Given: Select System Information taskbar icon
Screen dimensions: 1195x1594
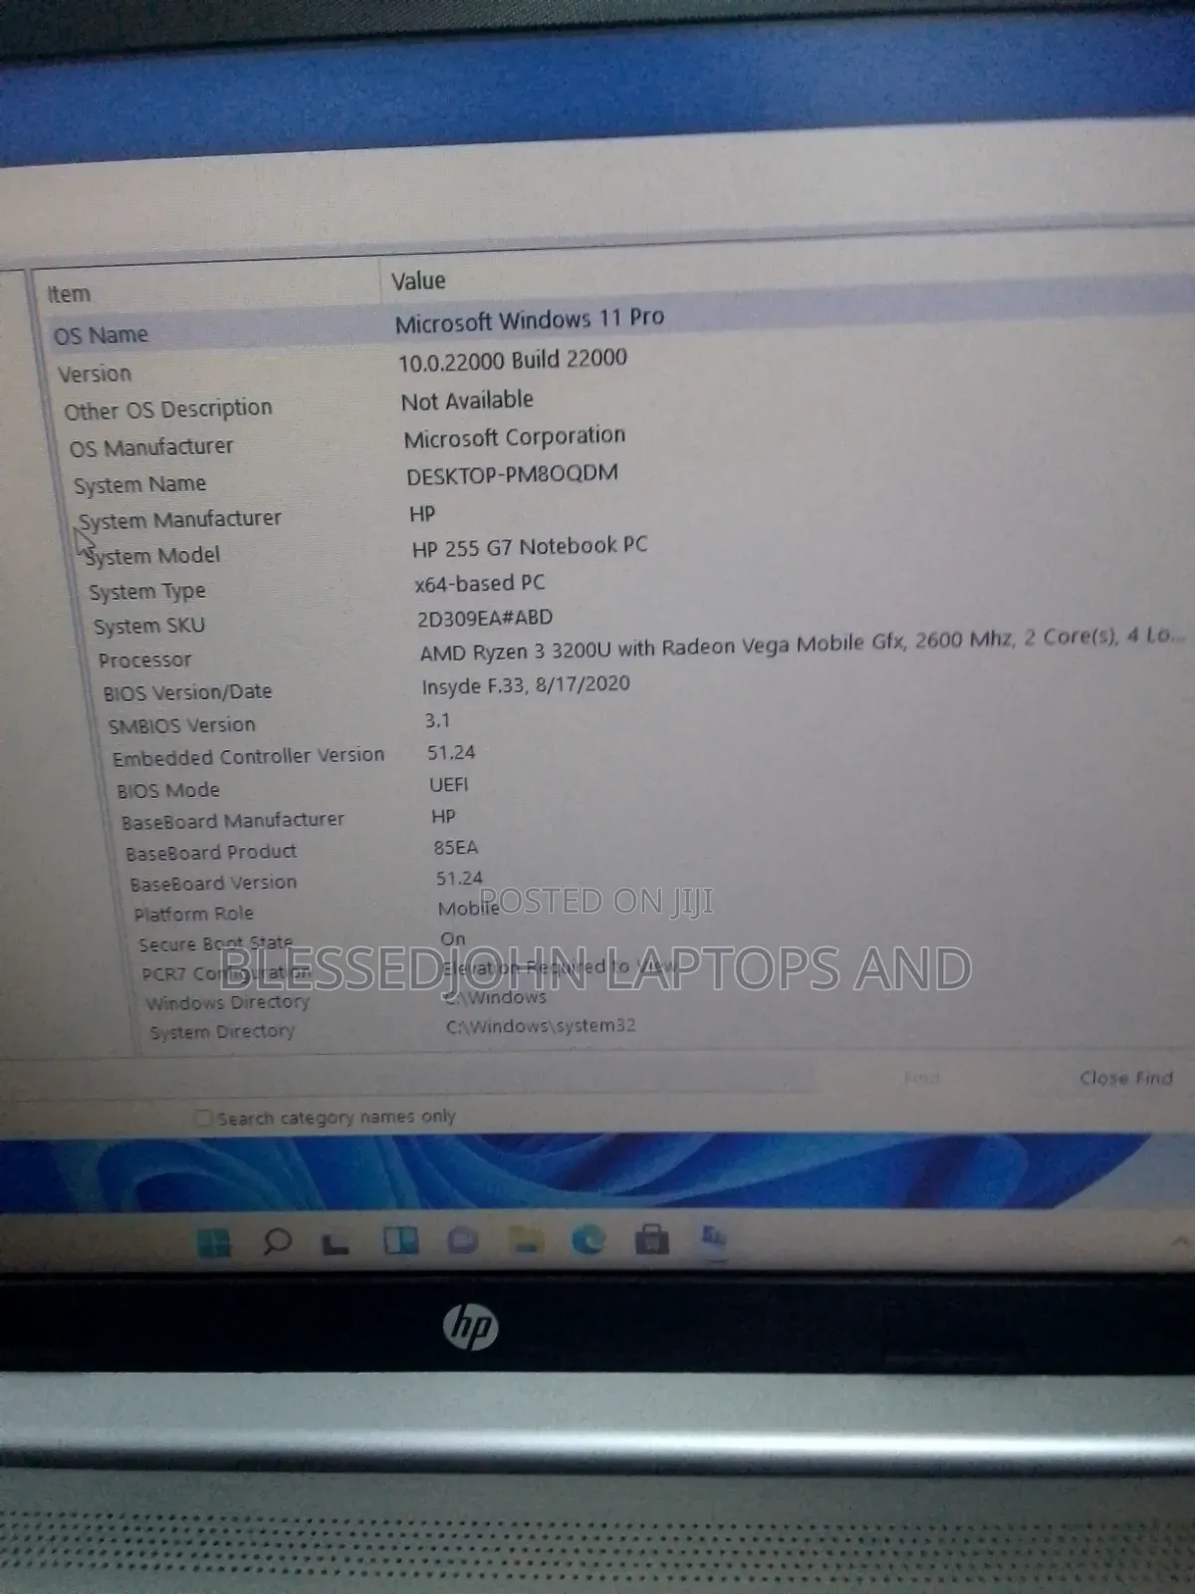Looking at the screenshot, I should coord(714,1238).
